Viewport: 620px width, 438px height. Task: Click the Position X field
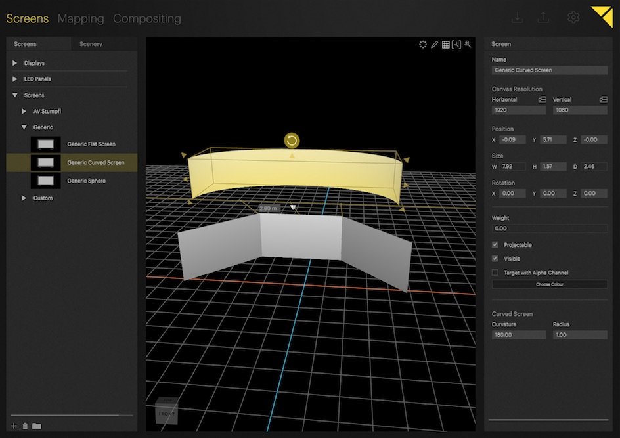pos(512,140)
